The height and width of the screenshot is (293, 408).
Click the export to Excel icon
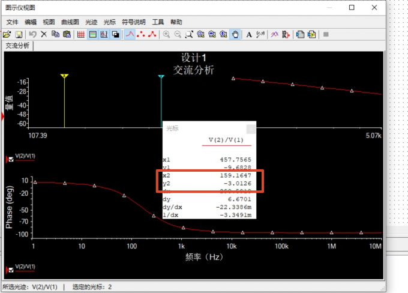(x=300, y=34)
